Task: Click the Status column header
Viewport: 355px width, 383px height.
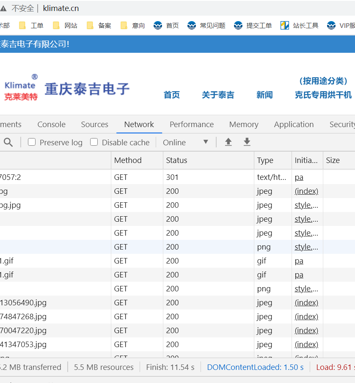Action: click(x=209, y=160)
